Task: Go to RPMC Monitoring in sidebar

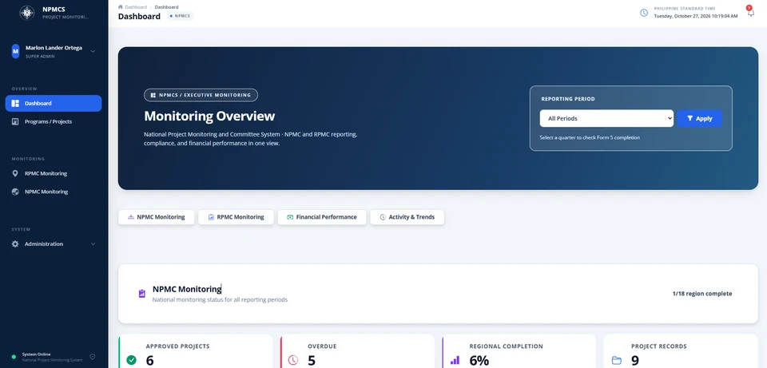Action: point(54,173)
